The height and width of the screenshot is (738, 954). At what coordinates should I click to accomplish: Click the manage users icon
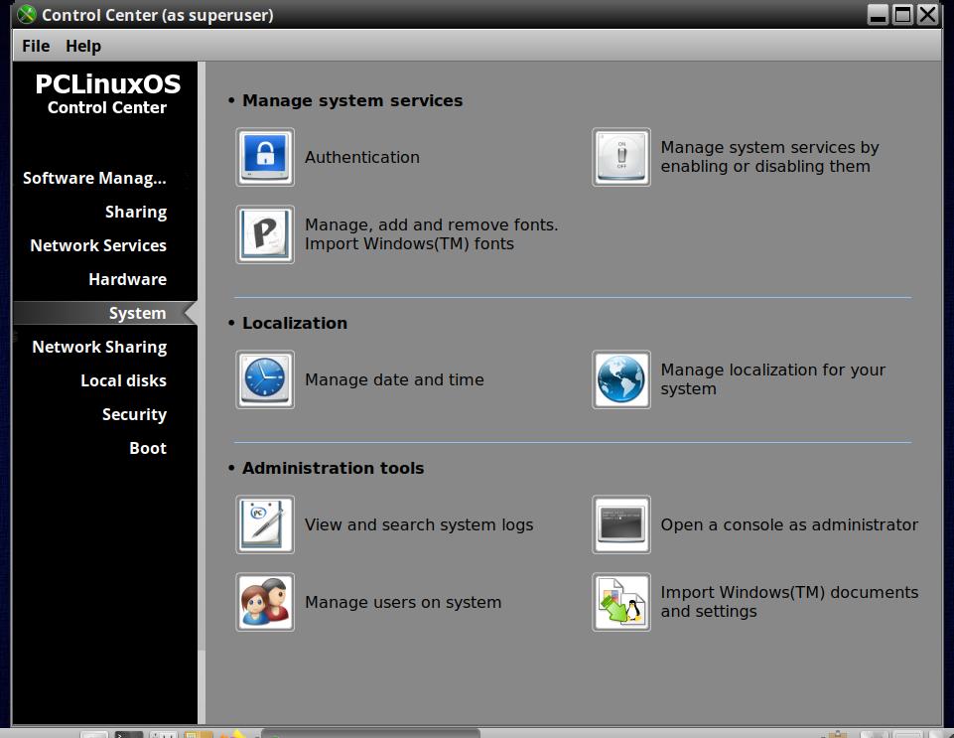[265, 602]
